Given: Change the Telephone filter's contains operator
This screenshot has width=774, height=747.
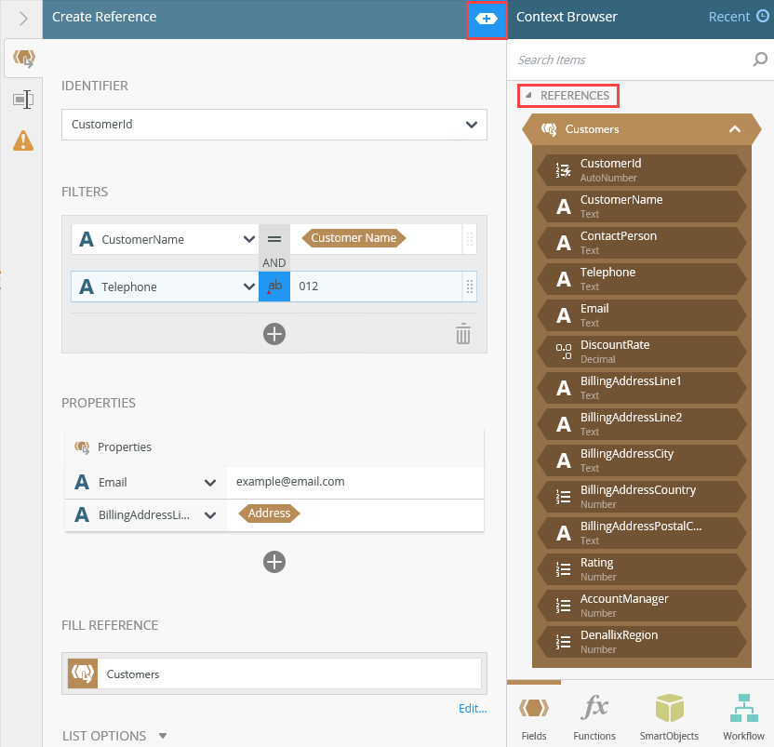Looking at the screenshot, I should click(x=274, y=287).
